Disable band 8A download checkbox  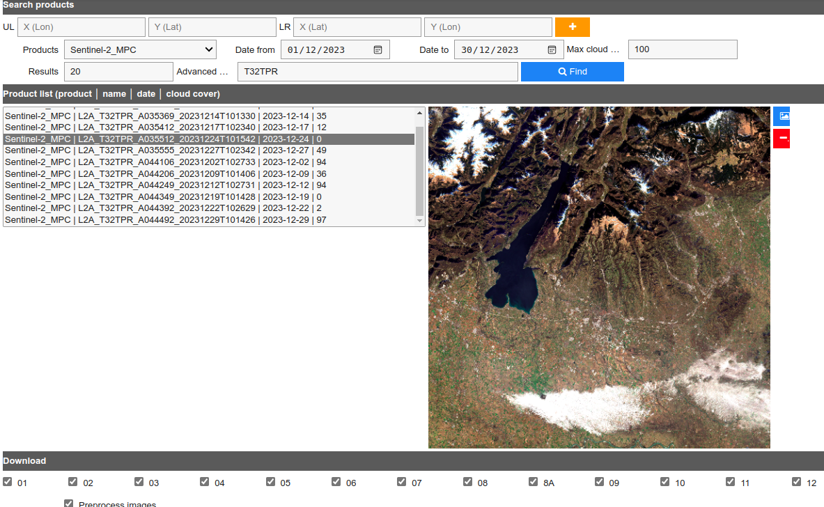coord(534,481)
